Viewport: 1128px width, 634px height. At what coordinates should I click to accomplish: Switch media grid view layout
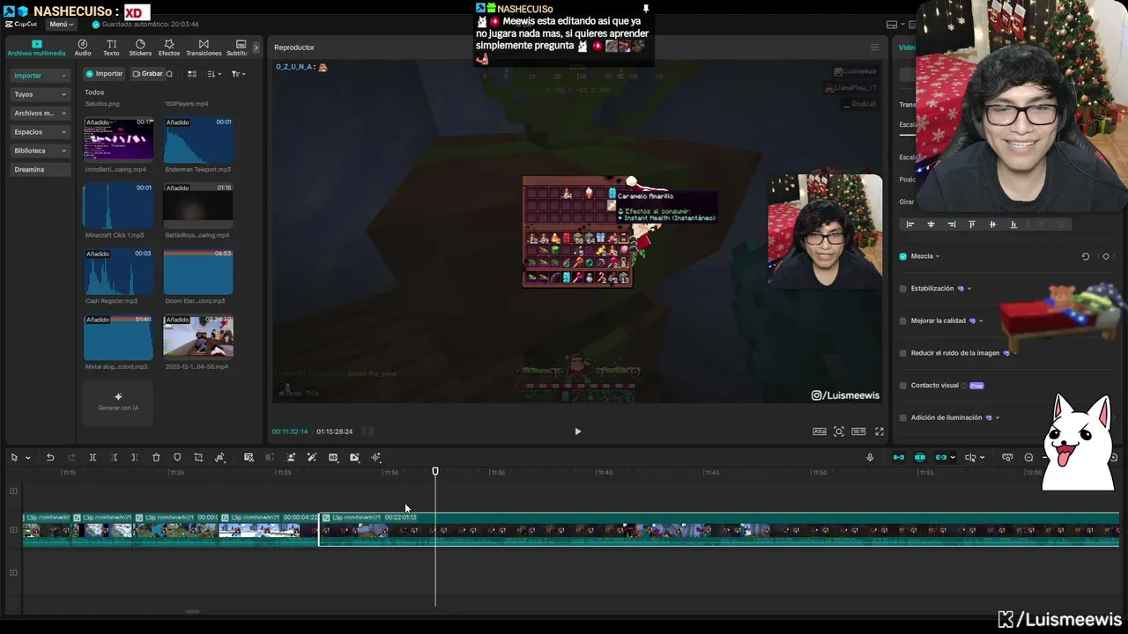pyautogui.click(x=192, y=74)
